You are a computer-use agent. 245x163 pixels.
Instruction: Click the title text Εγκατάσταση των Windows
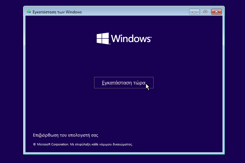click(57, 12)
